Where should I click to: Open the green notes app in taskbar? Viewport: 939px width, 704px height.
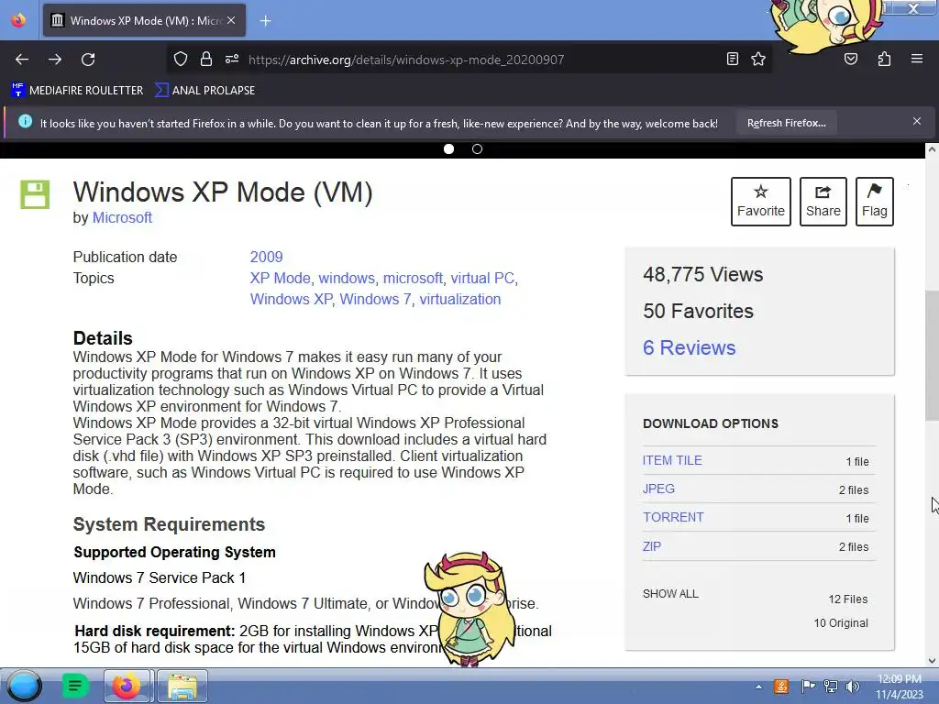pos(75,686)
